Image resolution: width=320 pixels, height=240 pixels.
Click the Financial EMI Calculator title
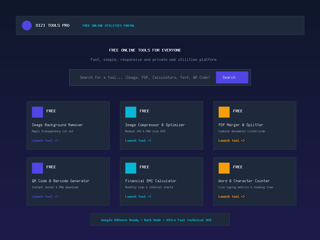click(x=151, y=181)
